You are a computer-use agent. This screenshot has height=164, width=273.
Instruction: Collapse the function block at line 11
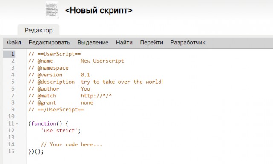[17, 124]
